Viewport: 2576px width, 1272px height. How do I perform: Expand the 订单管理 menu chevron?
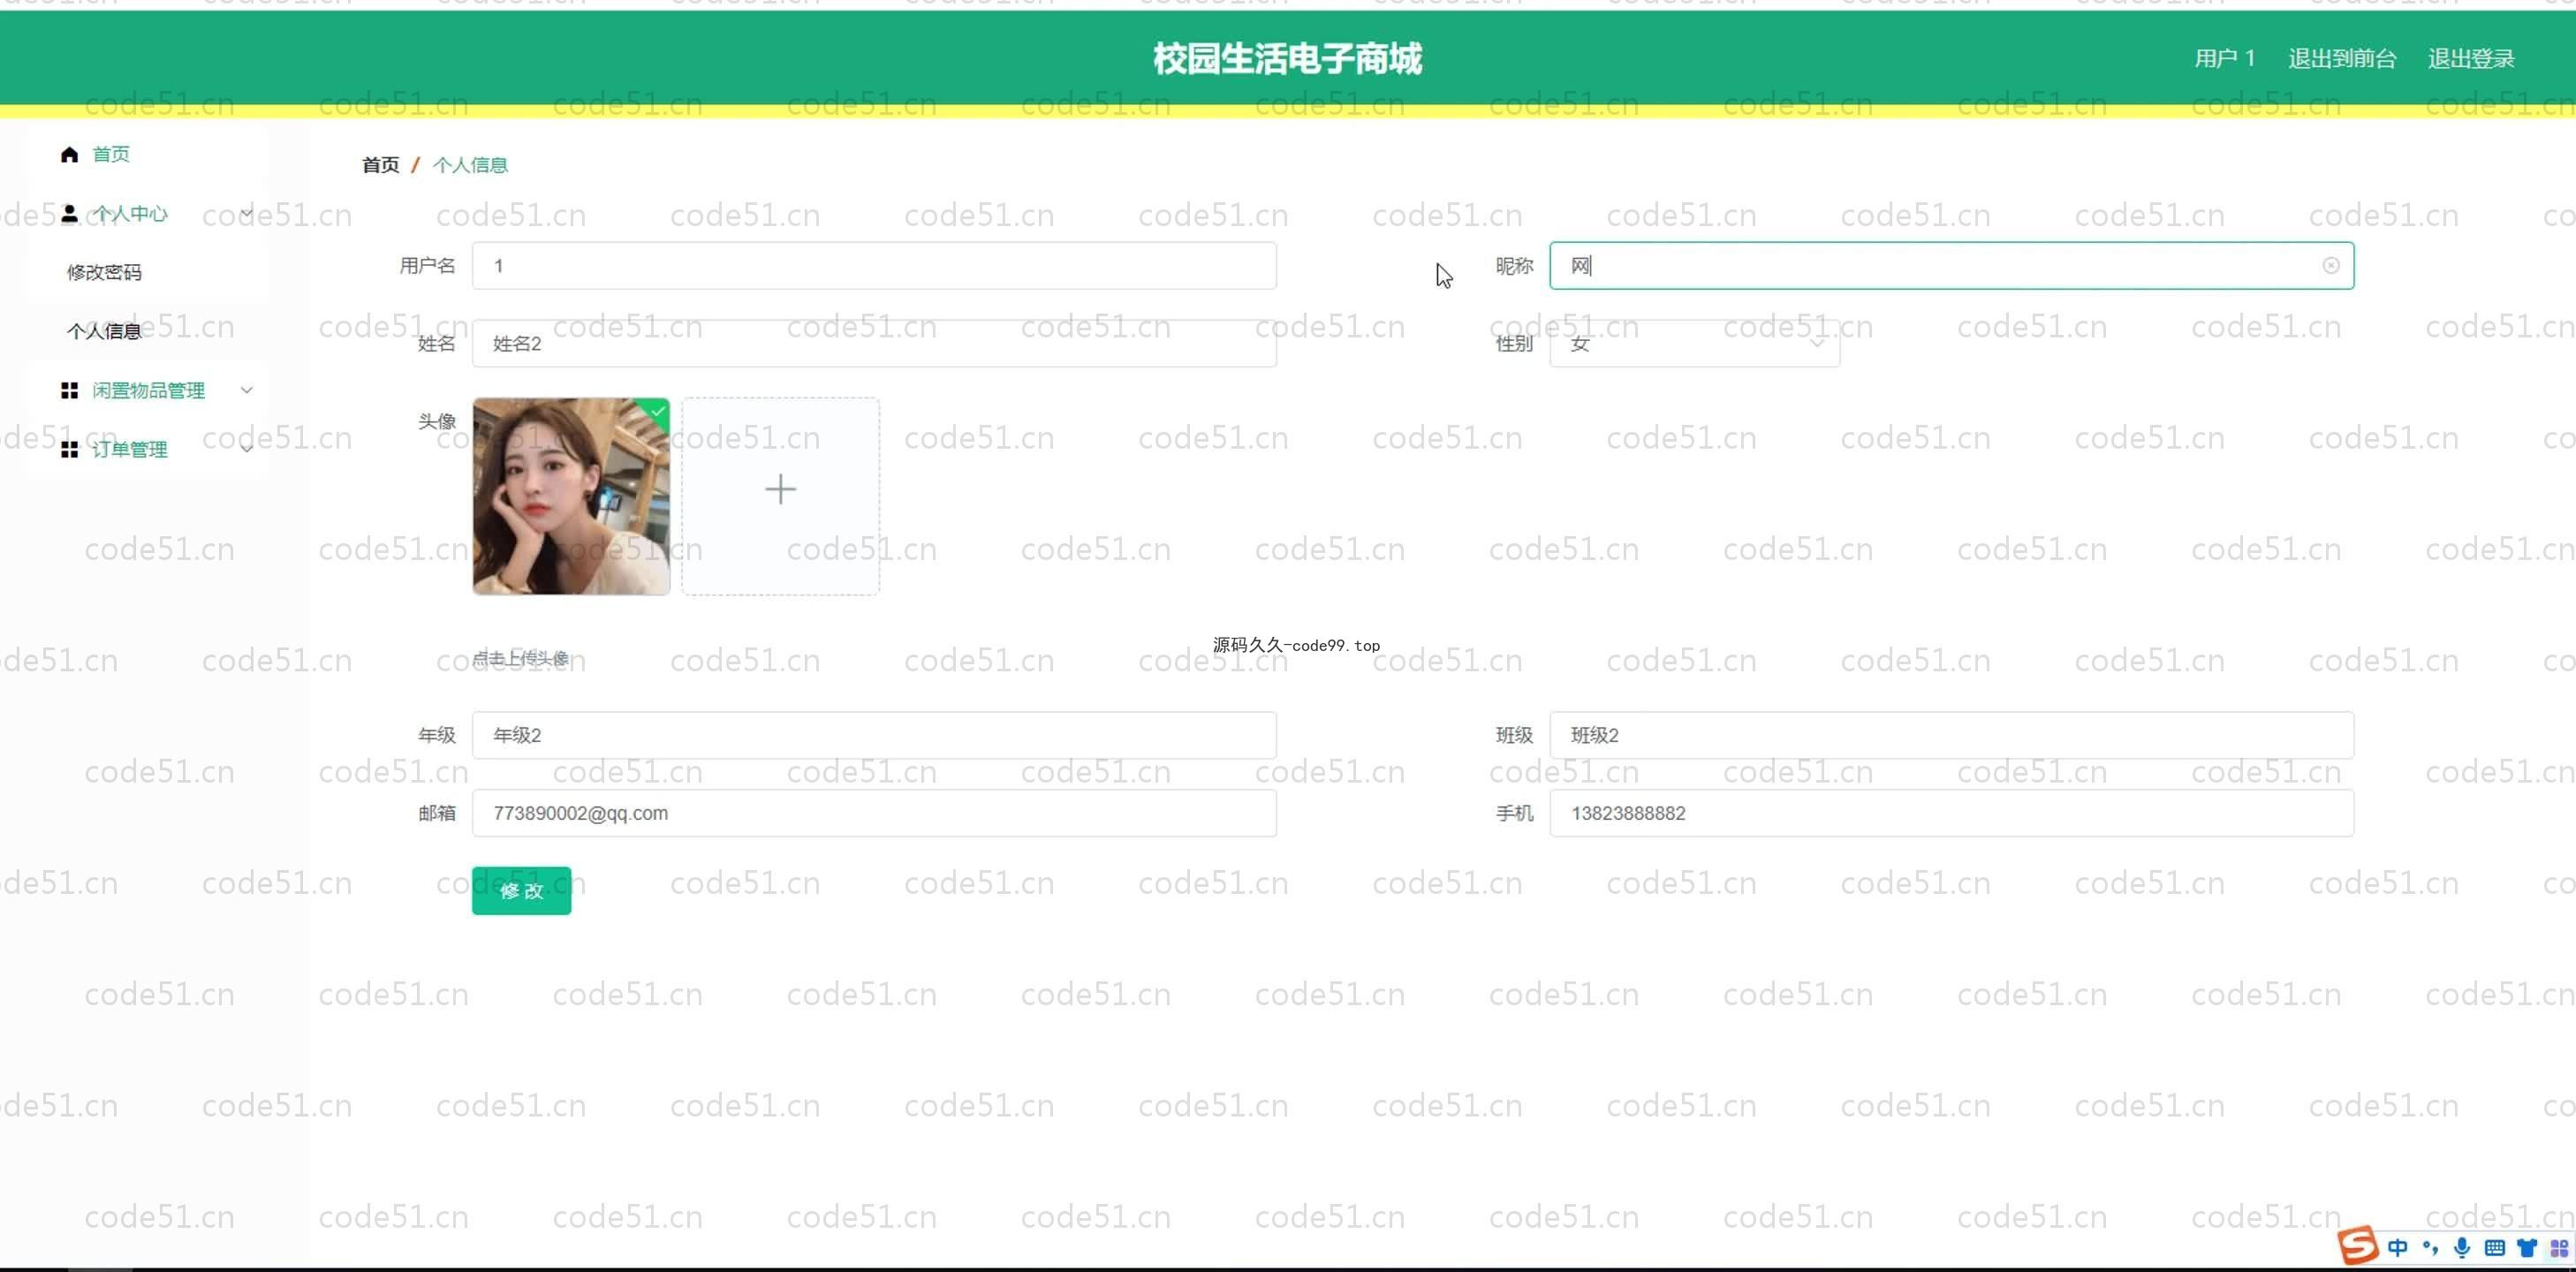pyautogui.click(x=246, y=448)
